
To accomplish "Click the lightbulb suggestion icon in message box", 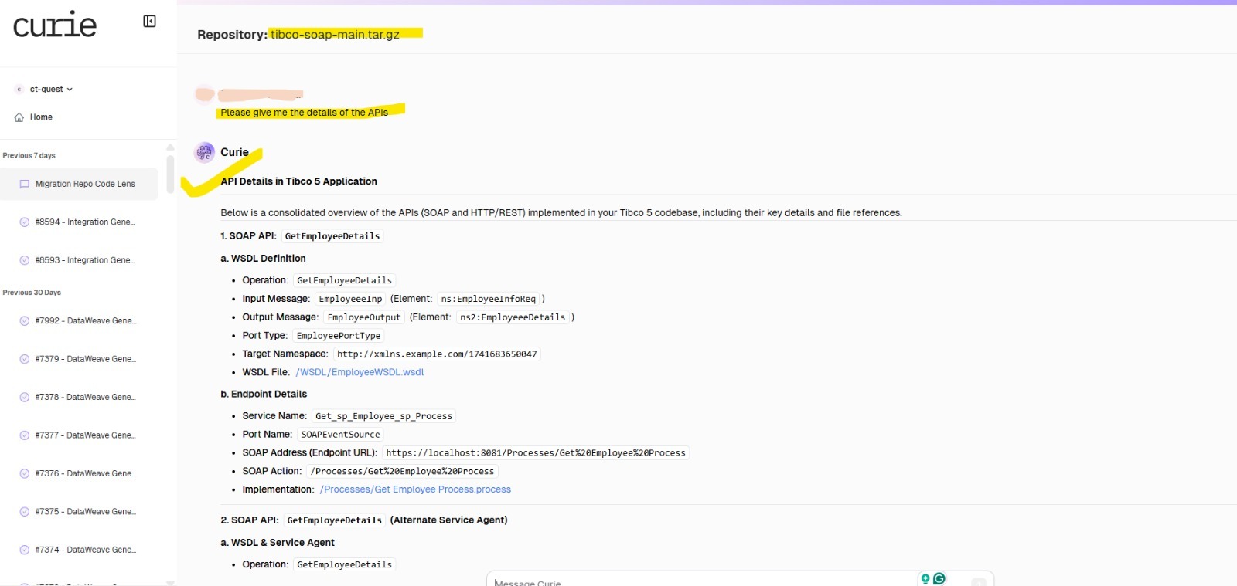I will click(x=925, y=579).
